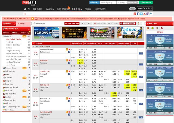Select baseball icon in Mini Odds

coord(157,28)
